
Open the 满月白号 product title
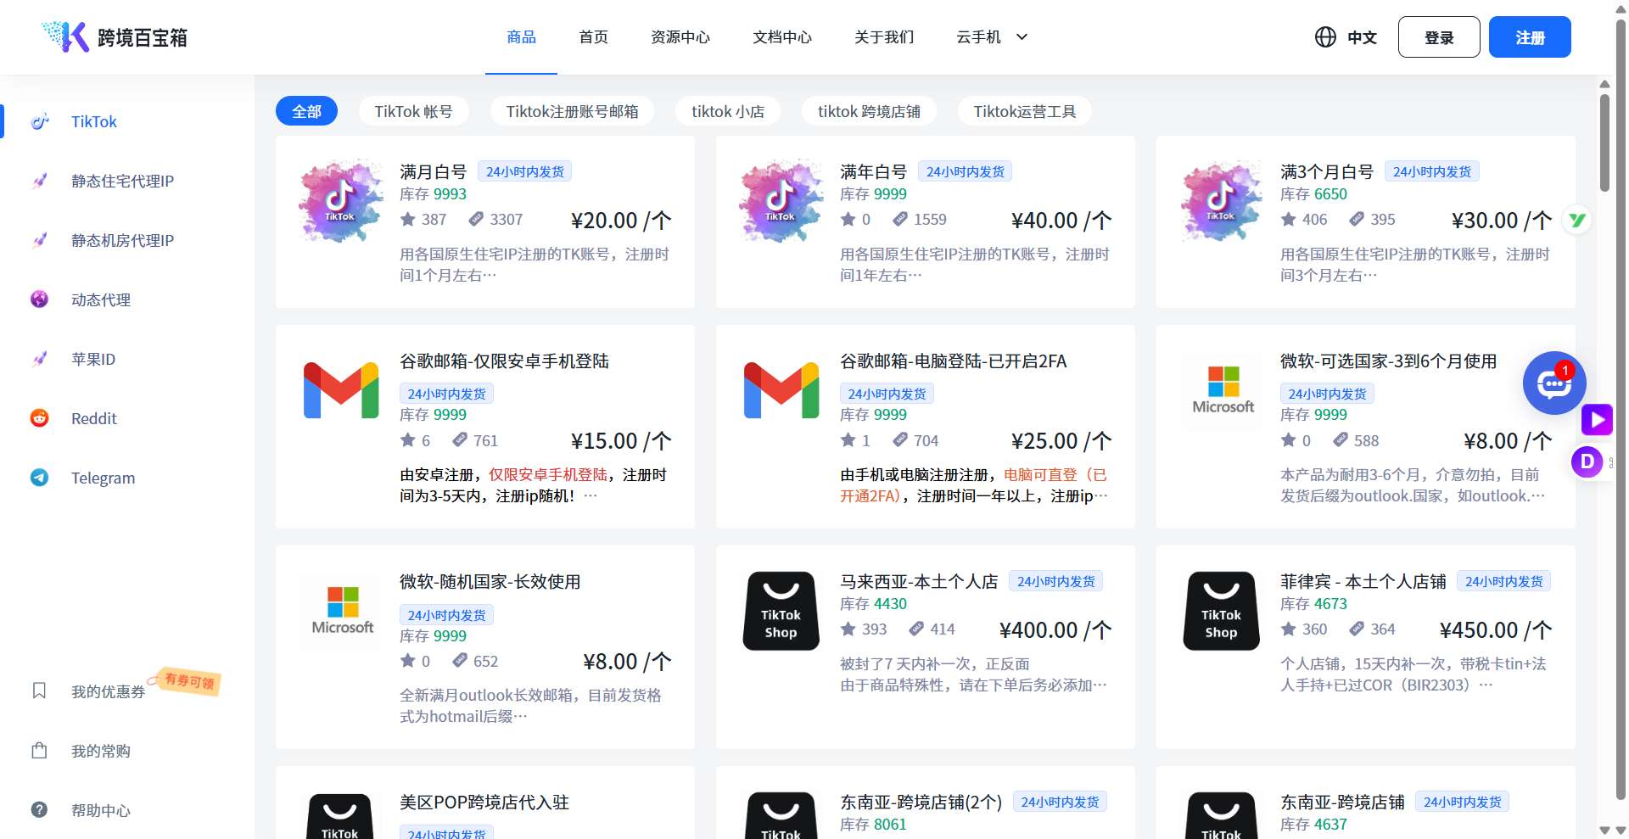[434, 171]
